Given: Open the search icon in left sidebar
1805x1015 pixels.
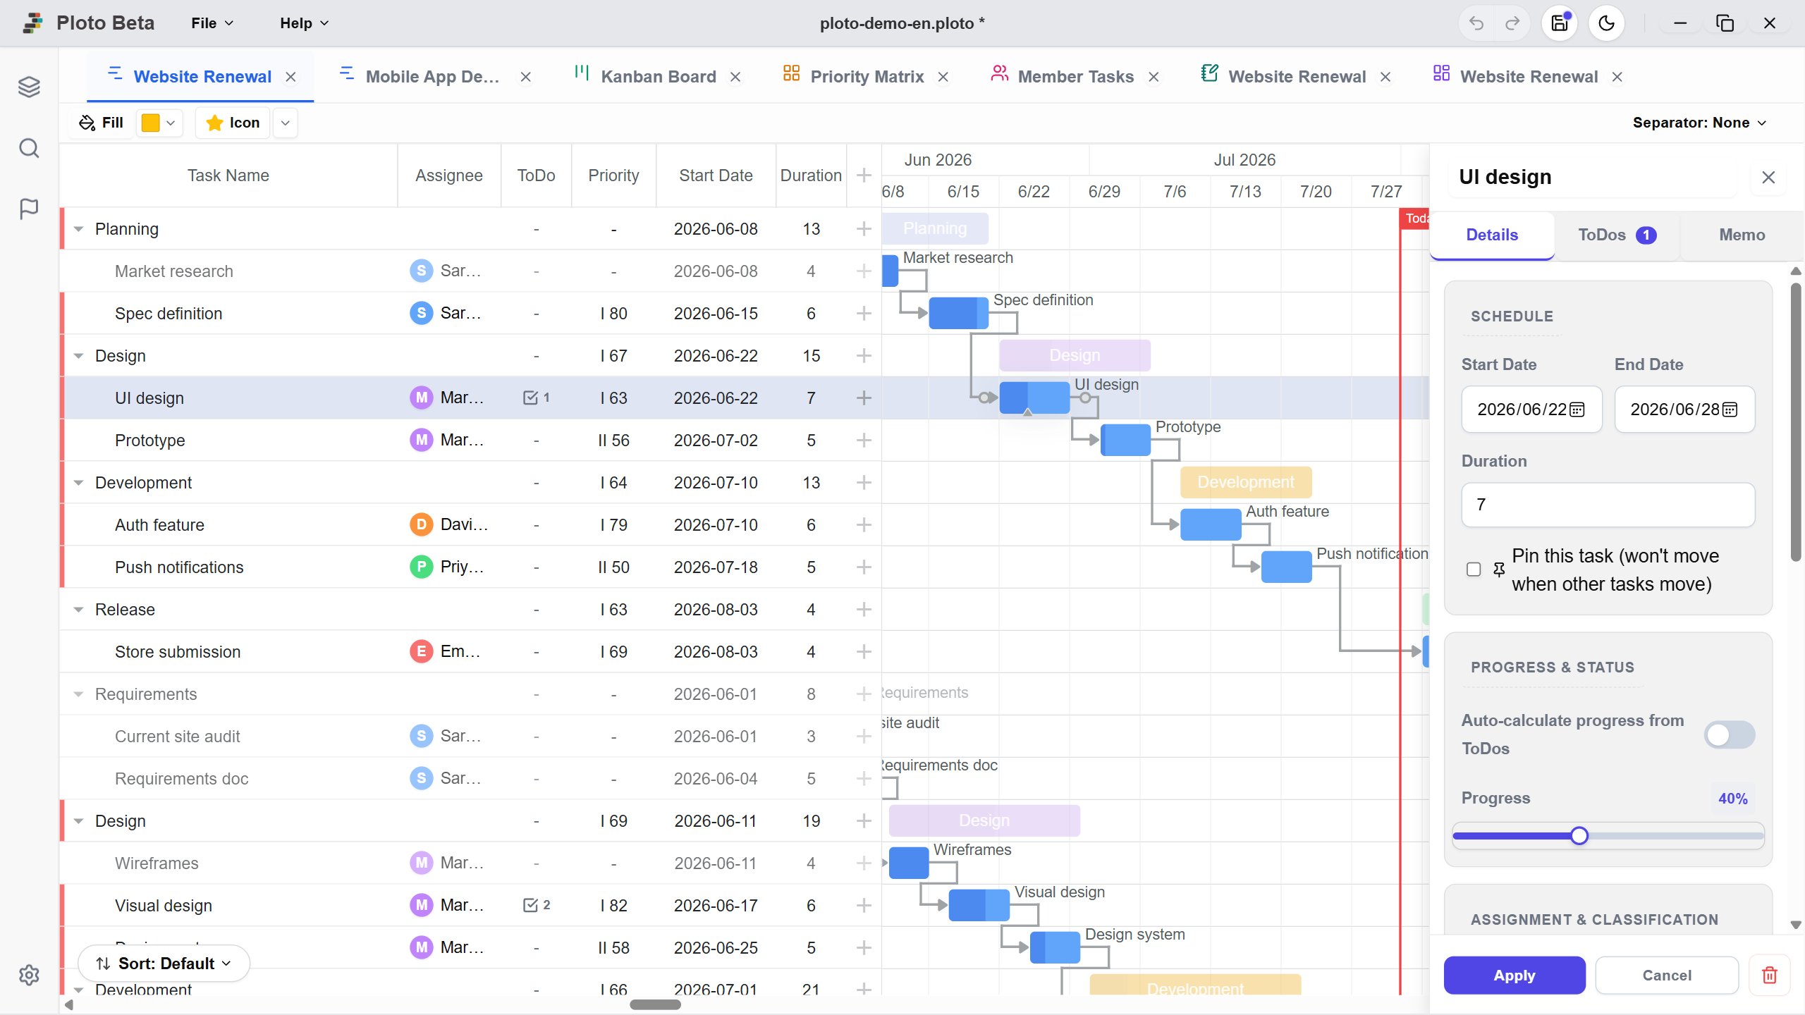Looking at the screenshot, I should pyautogui.click(x=29, y=148).
